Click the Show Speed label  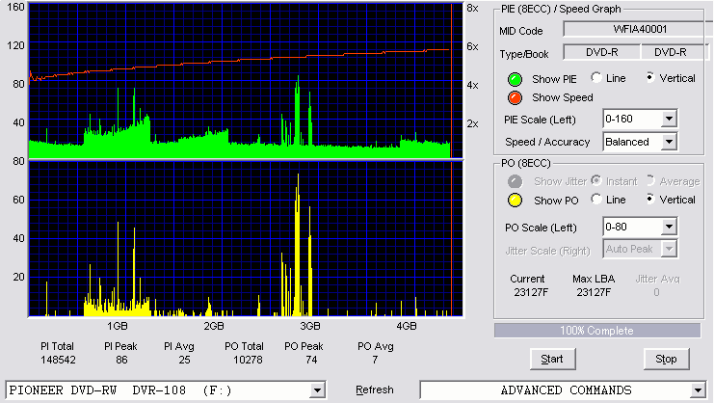(x=563, y=98)
